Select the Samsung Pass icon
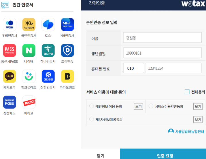The width and height of the screenshot is (206, 159). (x=9, y=102)
